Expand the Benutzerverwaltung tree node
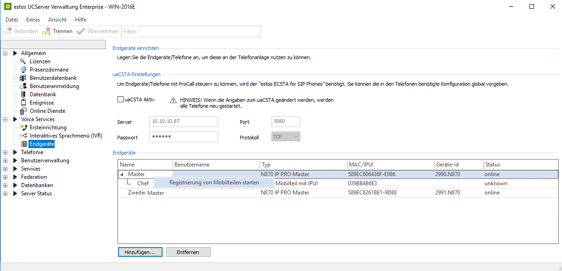 [x=6, y=160]
